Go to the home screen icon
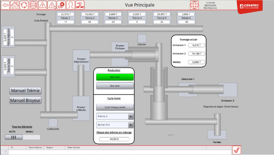274x155 pixels. [15, 5]
